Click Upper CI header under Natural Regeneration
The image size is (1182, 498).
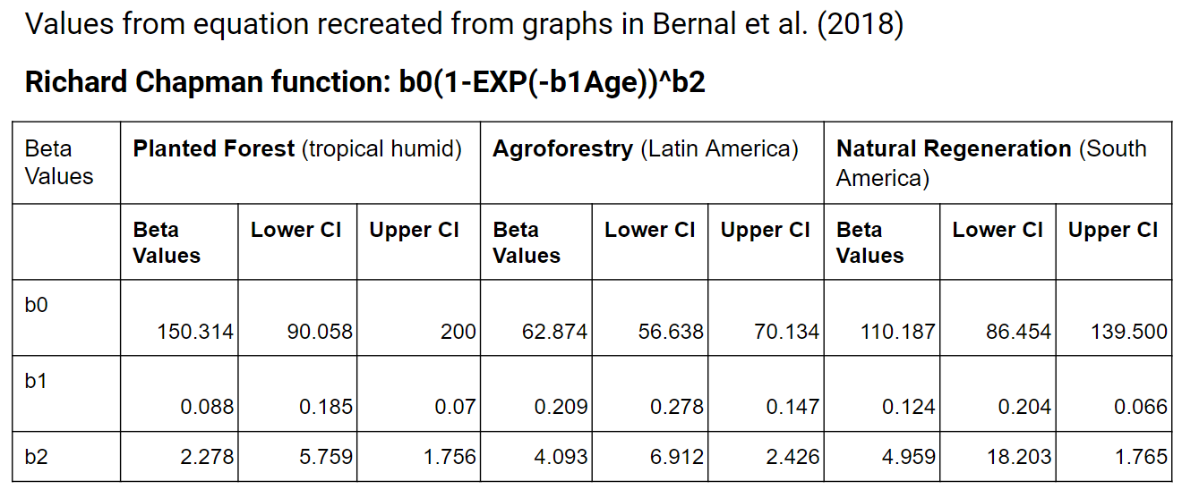[1112, 231]
